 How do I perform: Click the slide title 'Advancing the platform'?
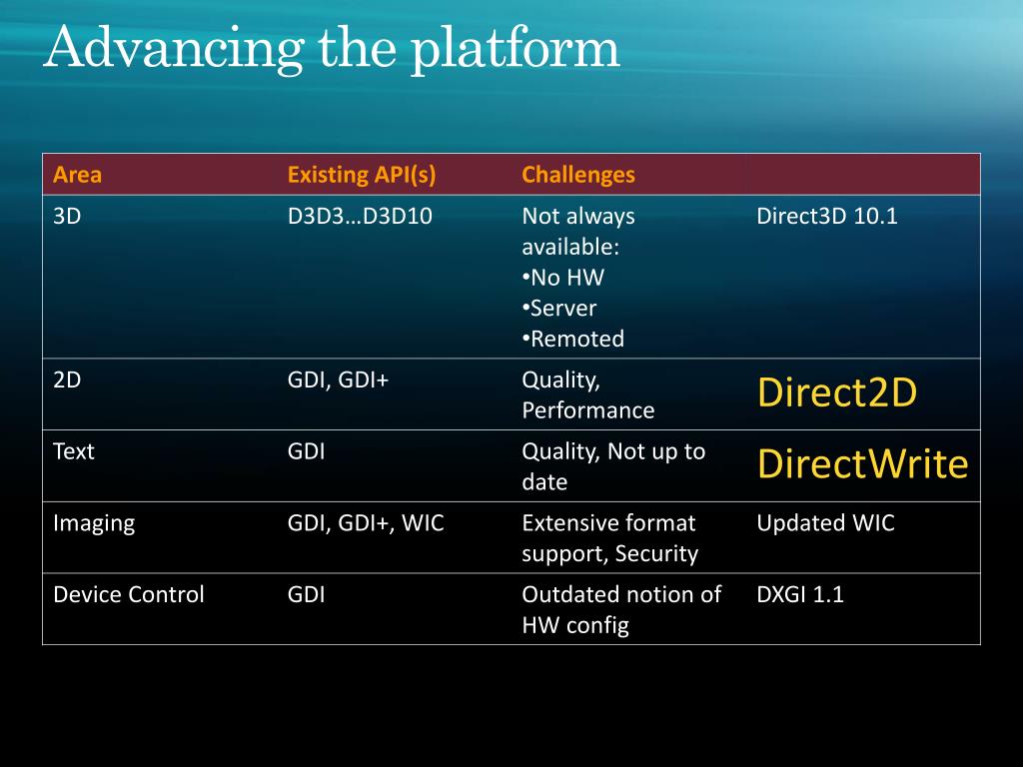[x=332, y=49]
